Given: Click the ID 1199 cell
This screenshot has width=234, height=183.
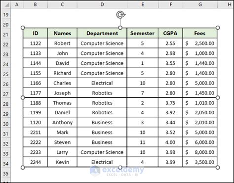Looking at the screenshot, I should (x=36, y=112).
